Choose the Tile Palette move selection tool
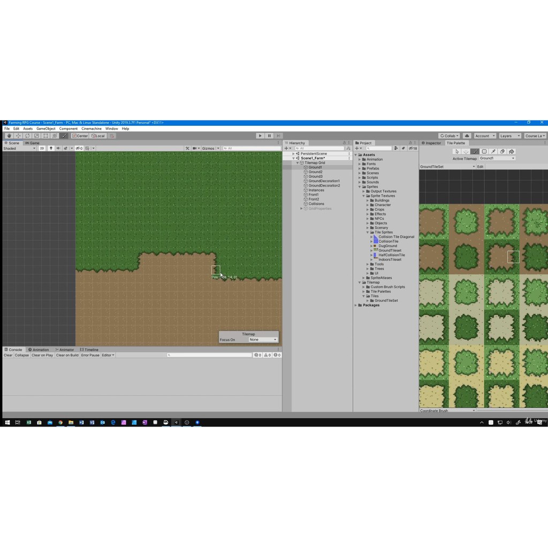This screenshot has width=548, height=548. [x=466, y=151]
